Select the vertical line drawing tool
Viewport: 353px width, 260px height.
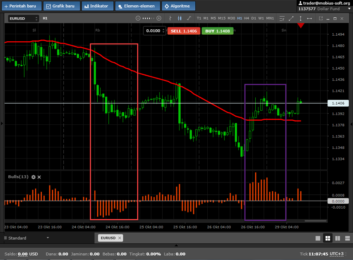coord(300,18)
